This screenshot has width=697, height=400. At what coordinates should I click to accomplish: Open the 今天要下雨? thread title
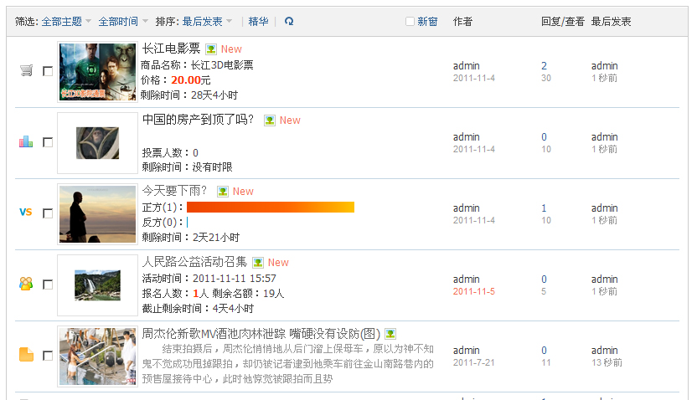[174, 191]
